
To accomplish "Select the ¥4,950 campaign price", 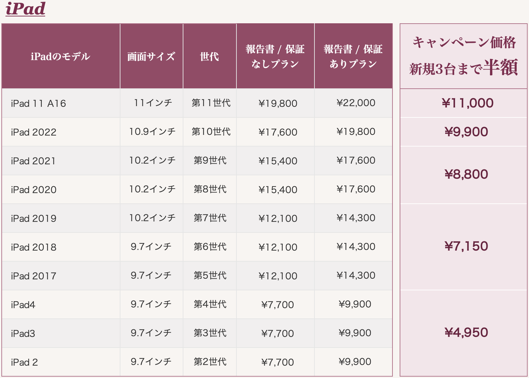I will pyautogui.click(x=466, y=332).
